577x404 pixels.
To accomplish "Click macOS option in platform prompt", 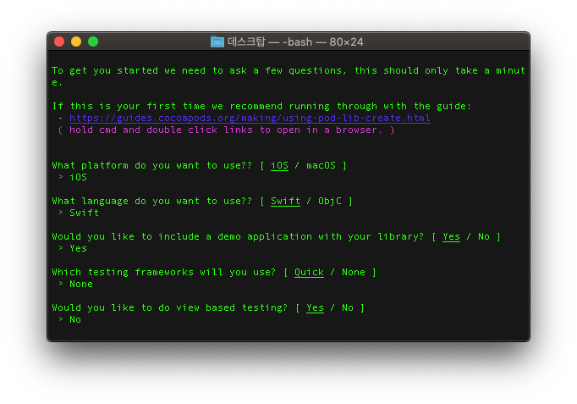I will 321,165.
